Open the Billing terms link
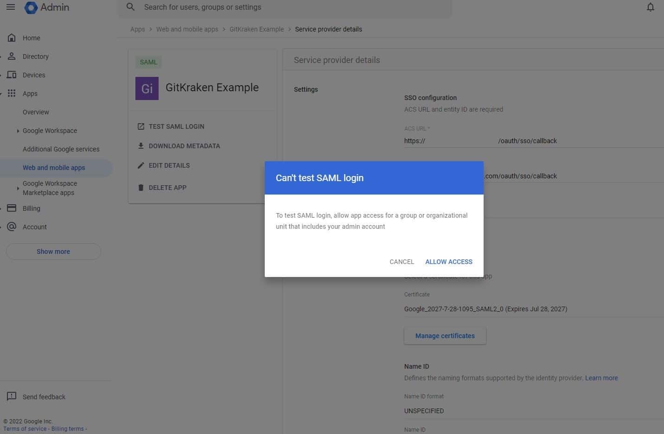 pos(68,429)
